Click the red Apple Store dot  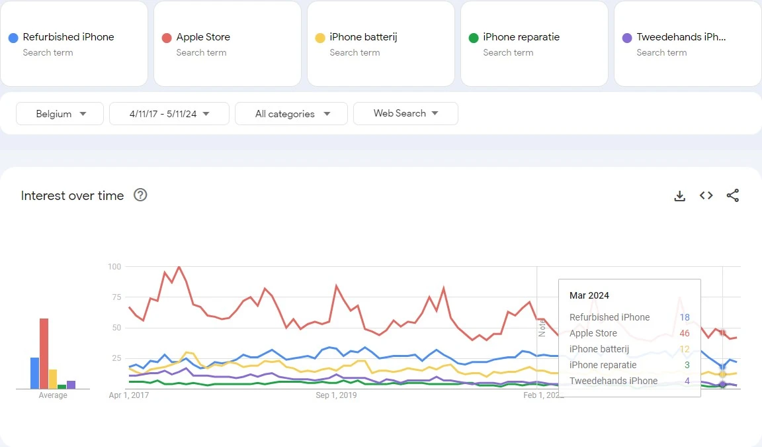(167, 38)
